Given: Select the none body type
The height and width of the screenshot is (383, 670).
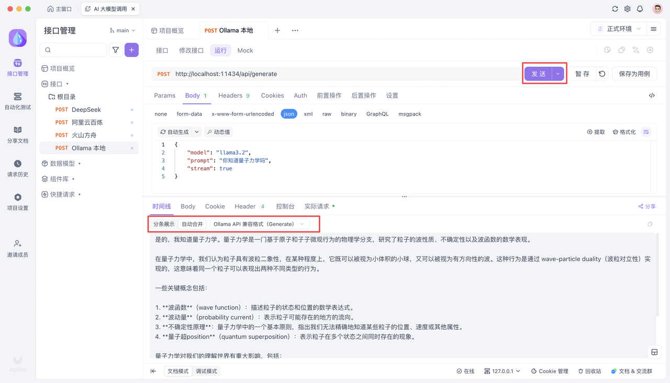Looking at the screenshot, I should tap(161, 114).
